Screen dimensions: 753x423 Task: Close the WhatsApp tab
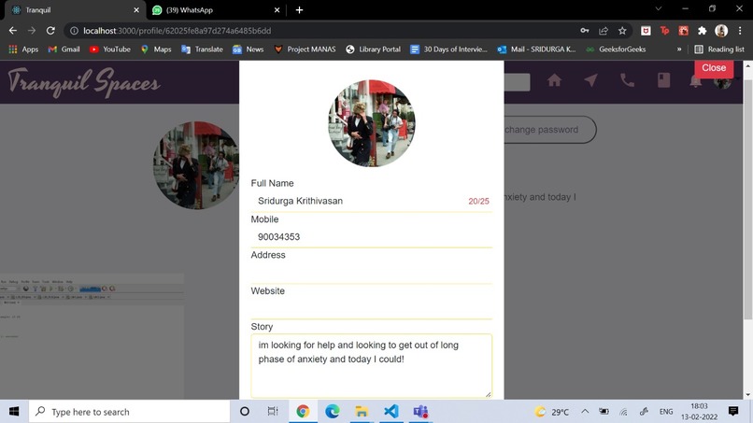(x=277, y=10)
